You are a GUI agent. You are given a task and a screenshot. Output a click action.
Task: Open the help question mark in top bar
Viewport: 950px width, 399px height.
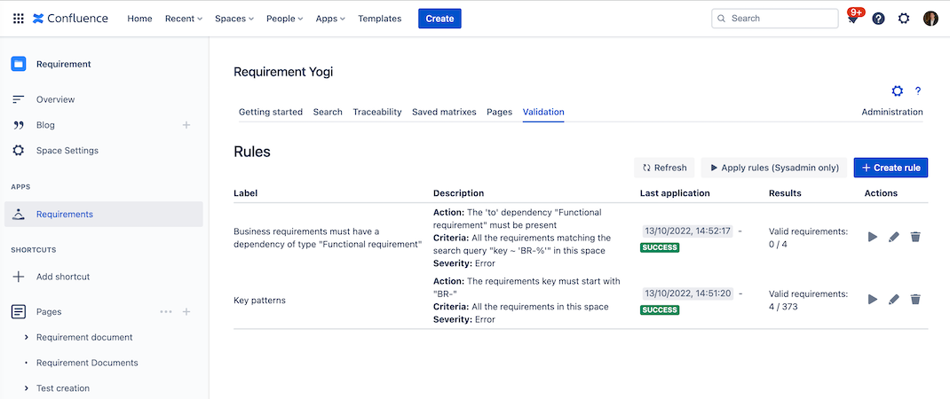(x=878, y=18)
